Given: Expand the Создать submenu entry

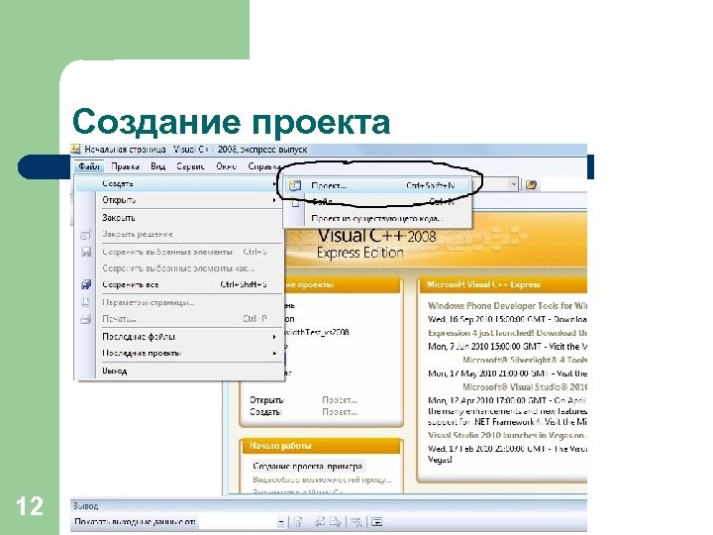Looking at the screenshot, I should pyautogui.click(x=177, y=183).
